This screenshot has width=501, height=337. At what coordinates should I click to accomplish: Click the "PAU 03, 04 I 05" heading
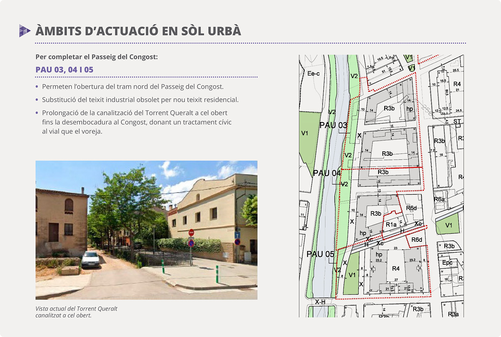[x=64, y=70]
